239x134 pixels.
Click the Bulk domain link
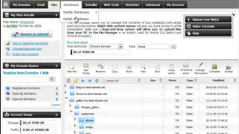pyautogui.click(x=46, y=73)
